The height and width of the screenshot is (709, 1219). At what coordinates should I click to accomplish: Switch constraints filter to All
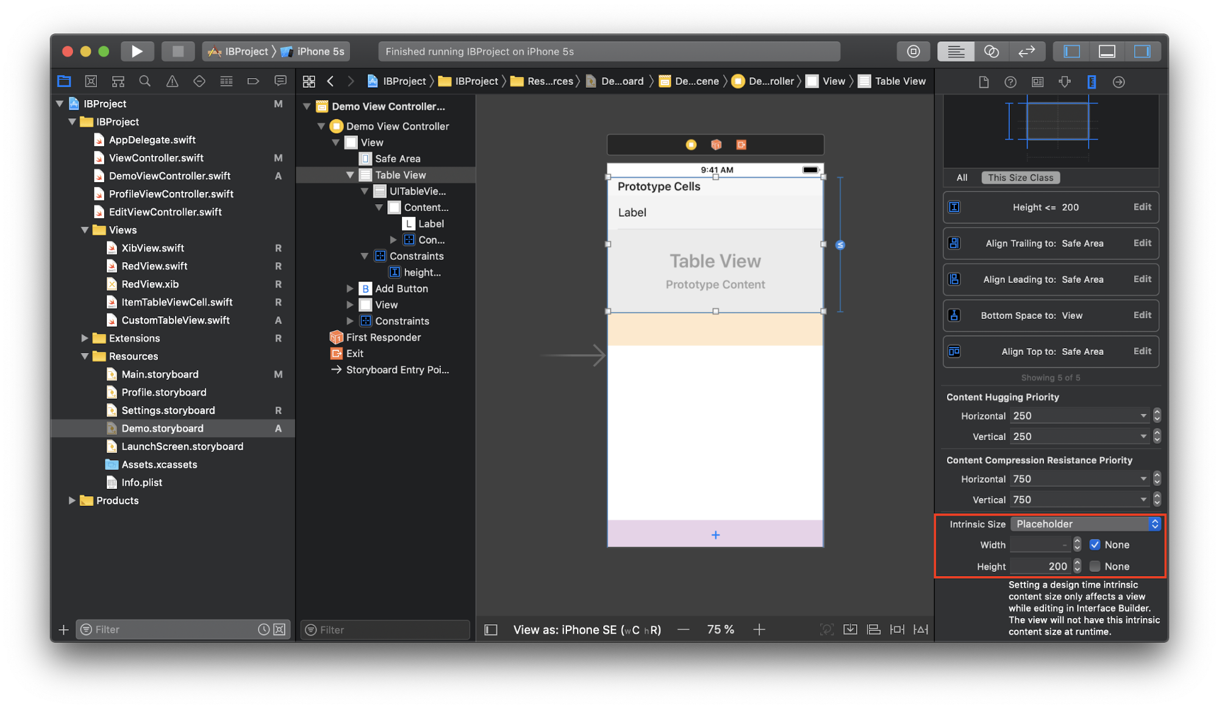pos(962,177)
